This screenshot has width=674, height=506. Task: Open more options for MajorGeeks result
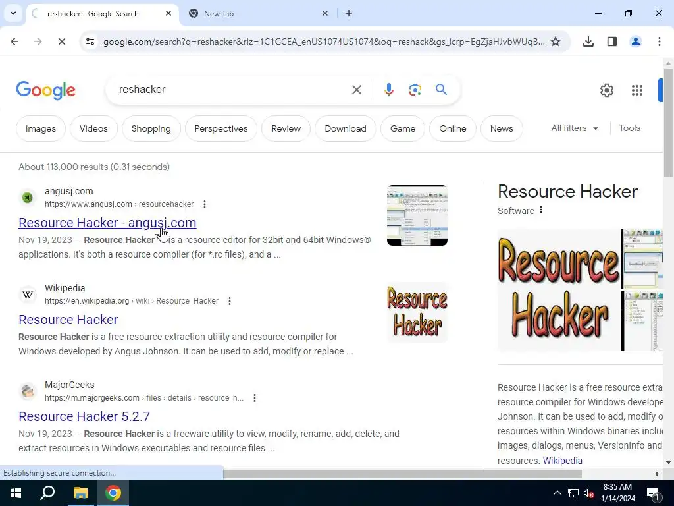255,397
